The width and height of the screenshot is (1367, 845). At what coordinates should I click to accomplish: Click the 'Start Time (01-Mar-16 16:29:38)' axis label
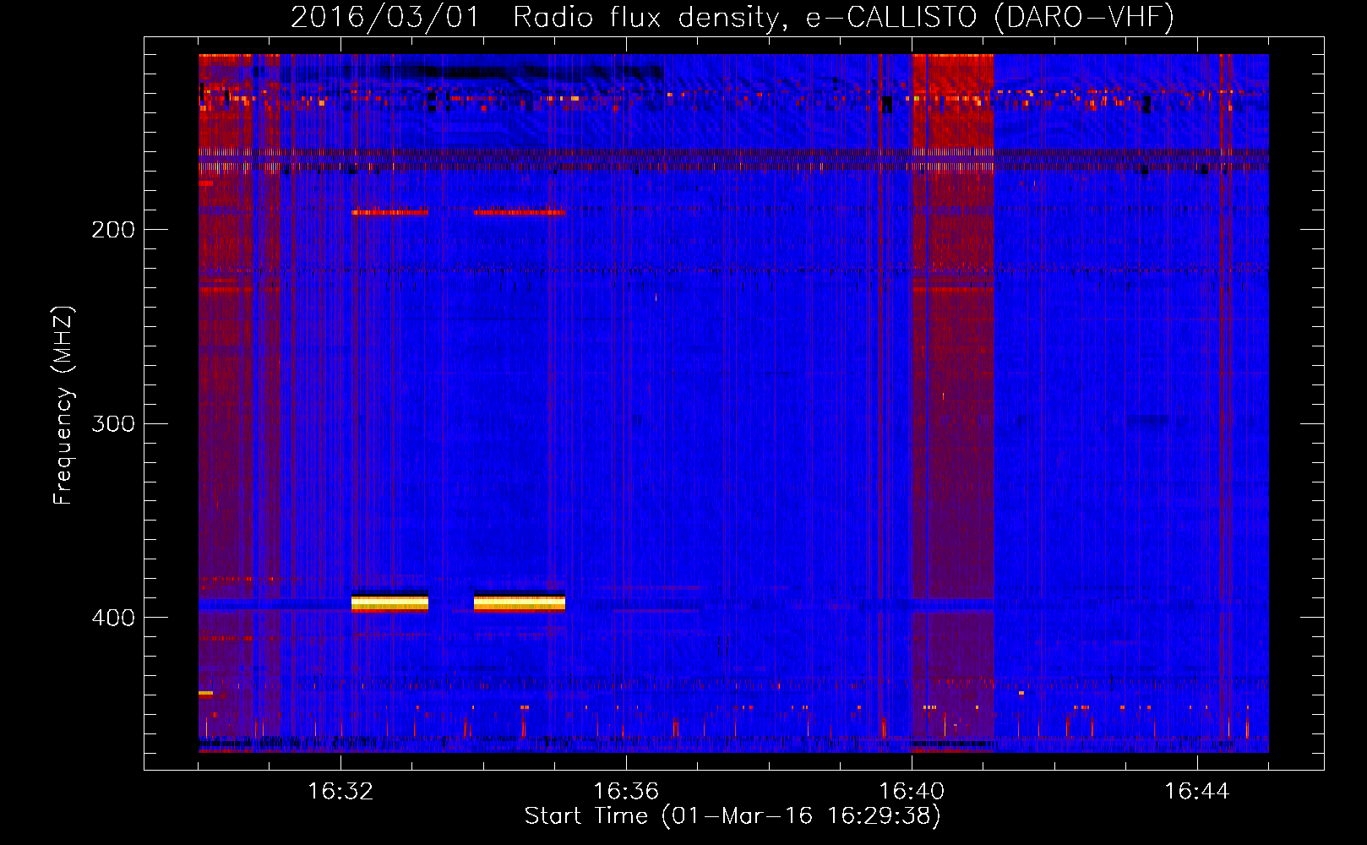click(733, 816)
